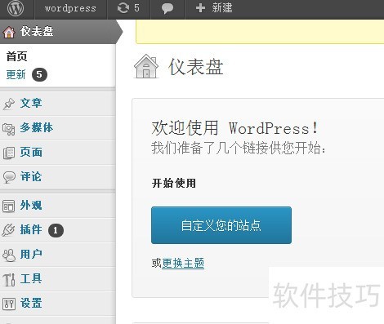
Task: Click the plugin count badge 1
Action: (x=56, y=230)
